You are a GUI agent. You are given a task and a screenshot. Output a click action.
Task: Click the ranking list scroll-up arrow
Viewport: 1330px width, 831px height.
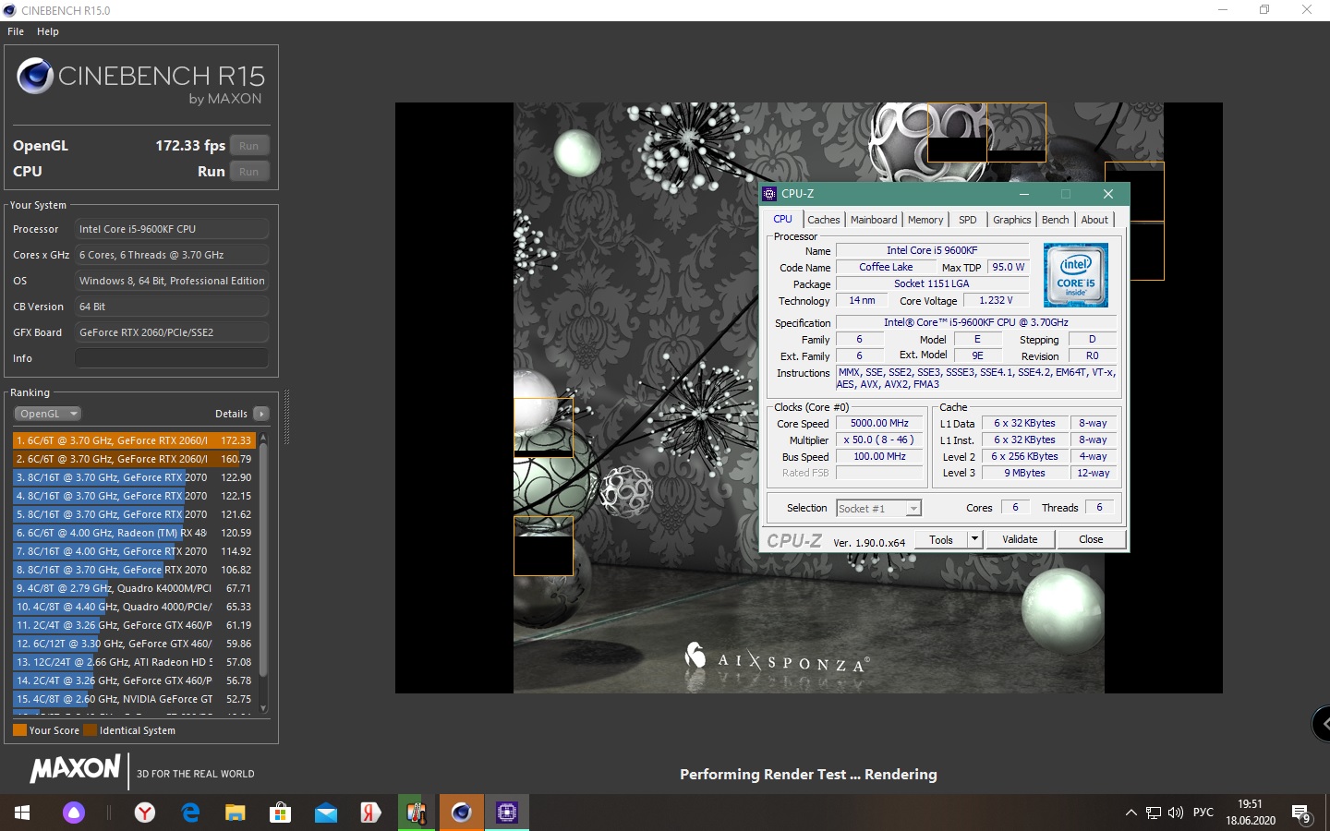(263, 438)
